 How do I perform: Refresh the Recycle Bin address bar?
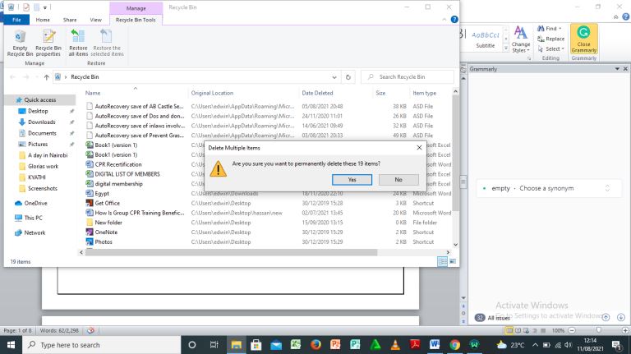point(348,77)
